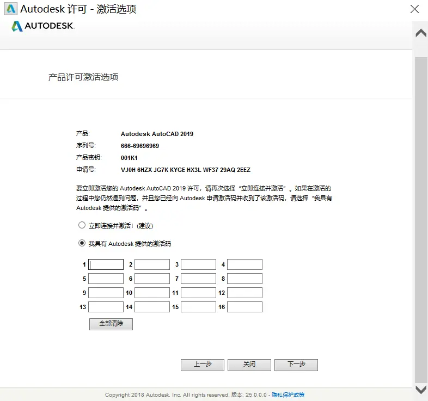Select '我具有 Autodesk 提供的激活码' radio option
Screen dimensions: 428x401
coord(82,243)
